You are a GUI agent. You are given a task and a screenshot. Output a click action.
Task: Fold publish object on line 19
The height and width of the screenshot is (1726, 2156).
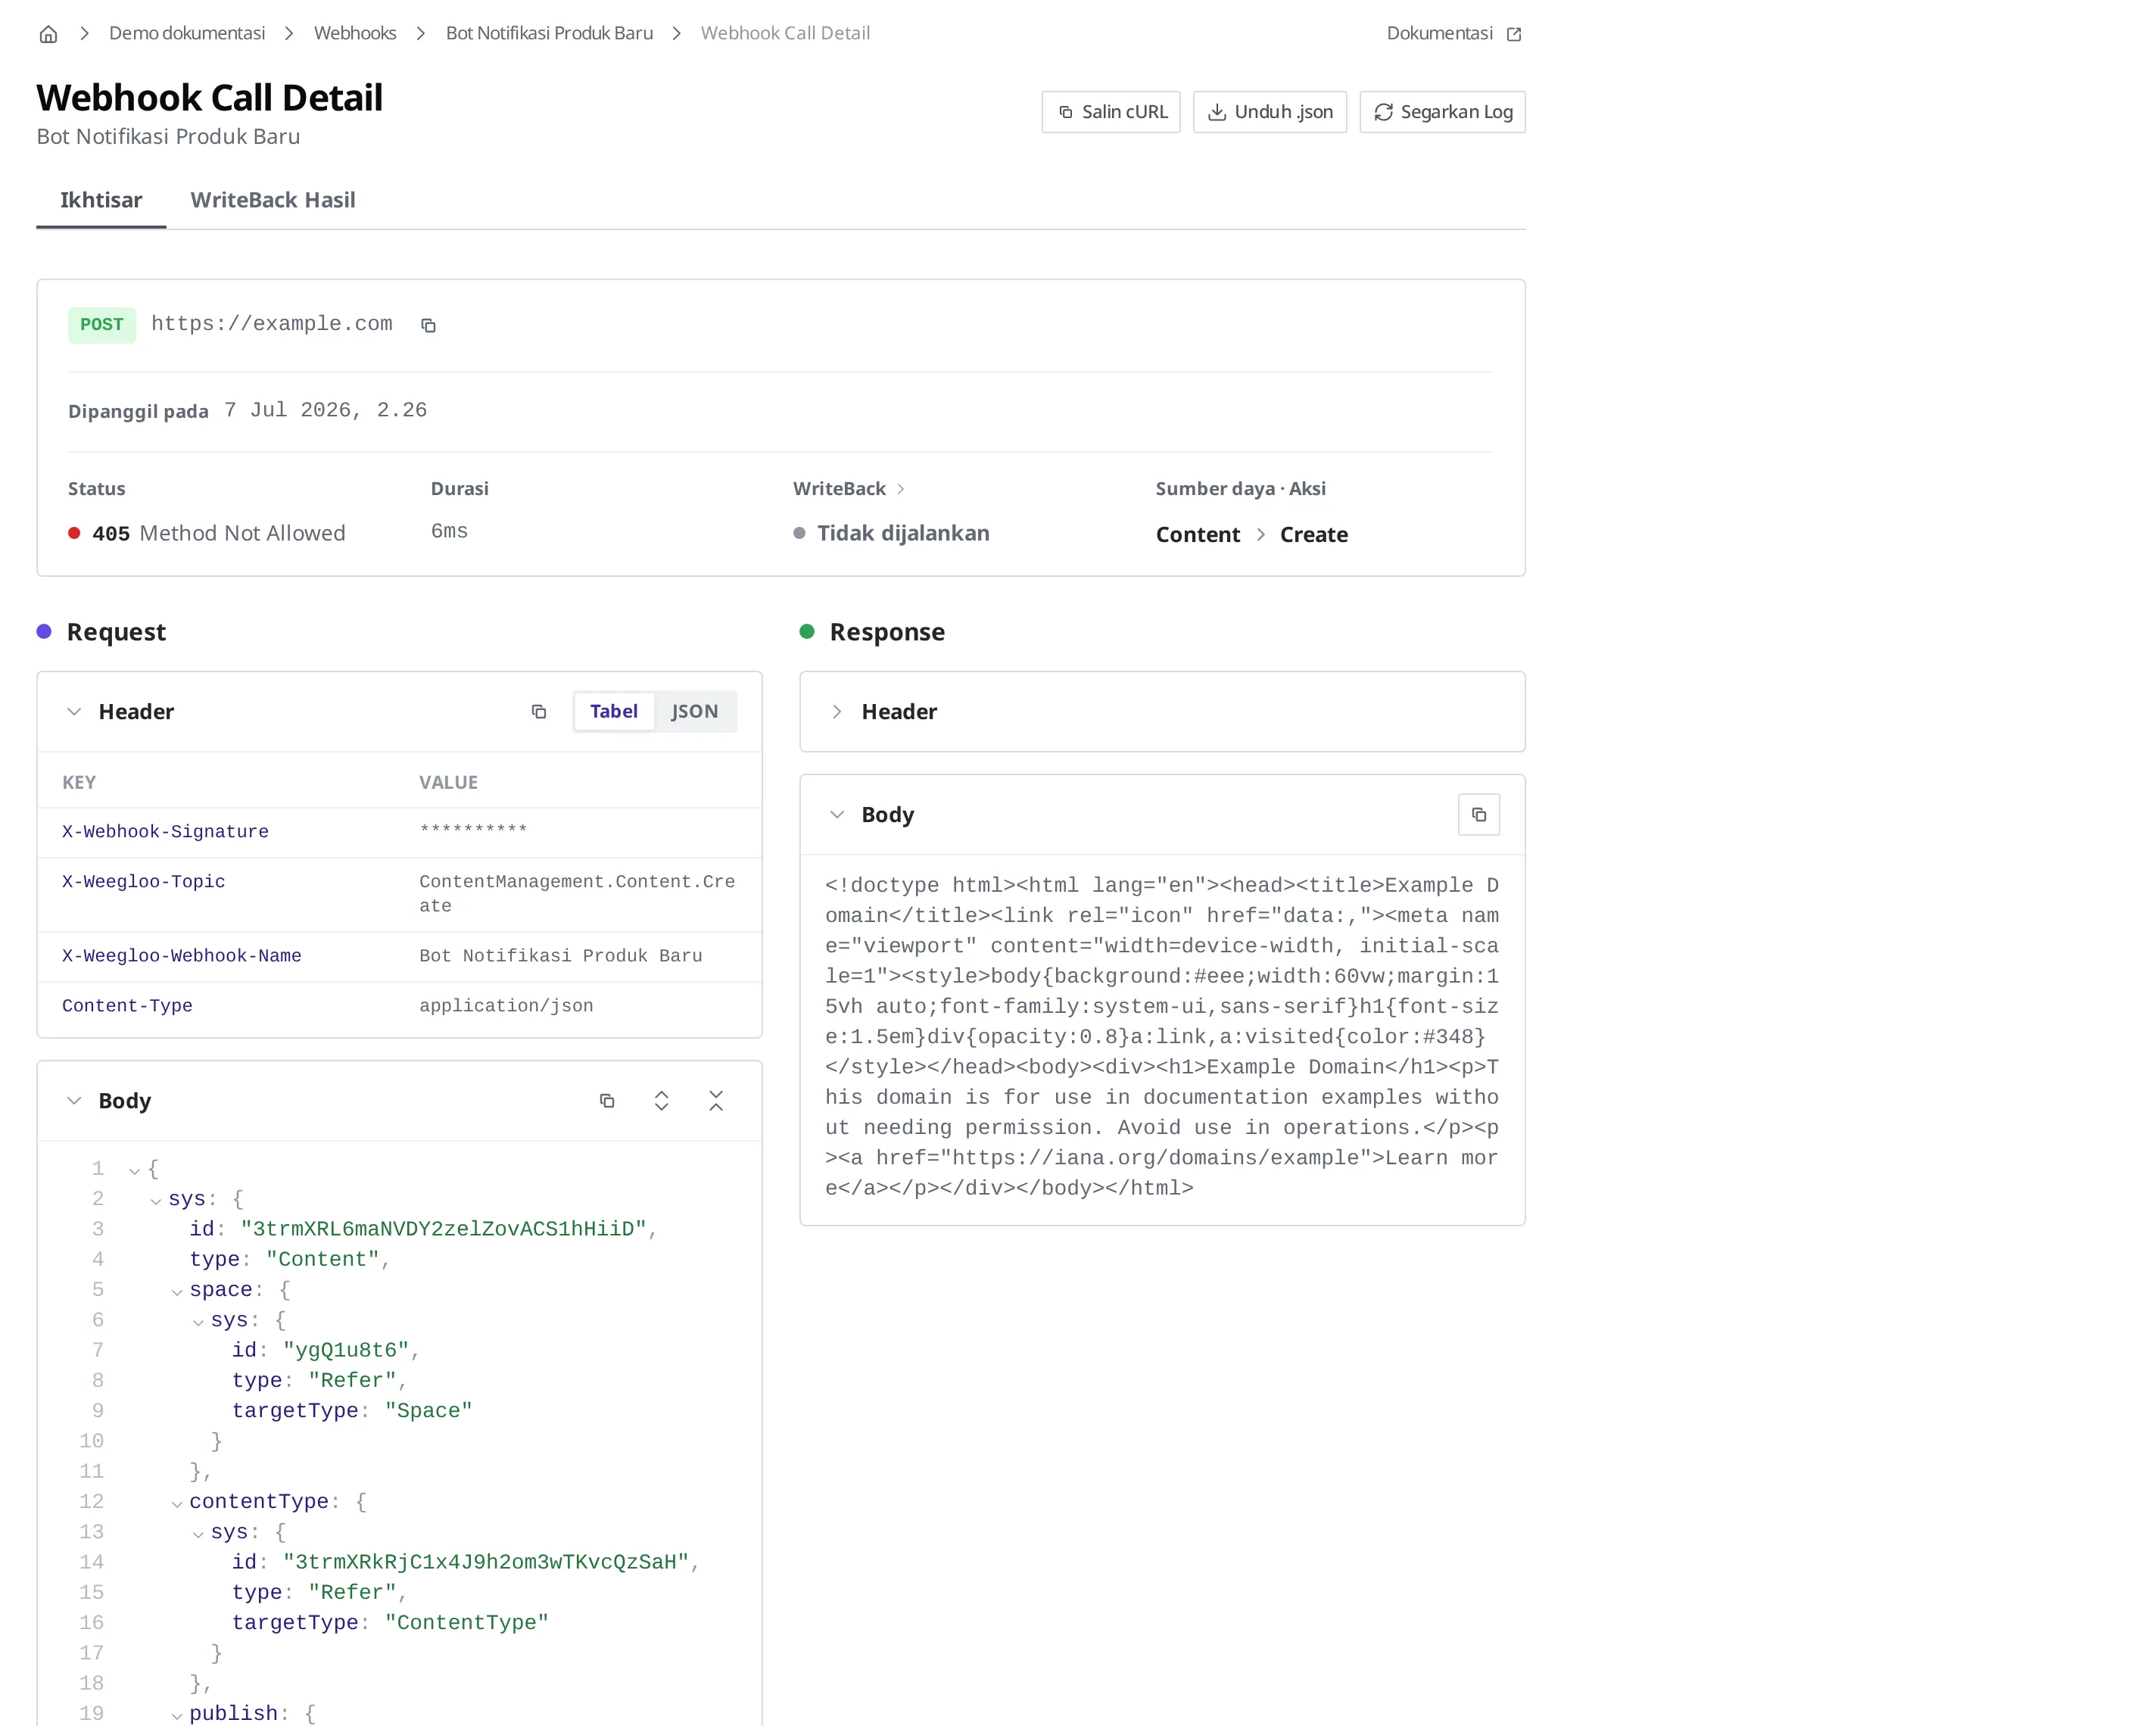177,1716
